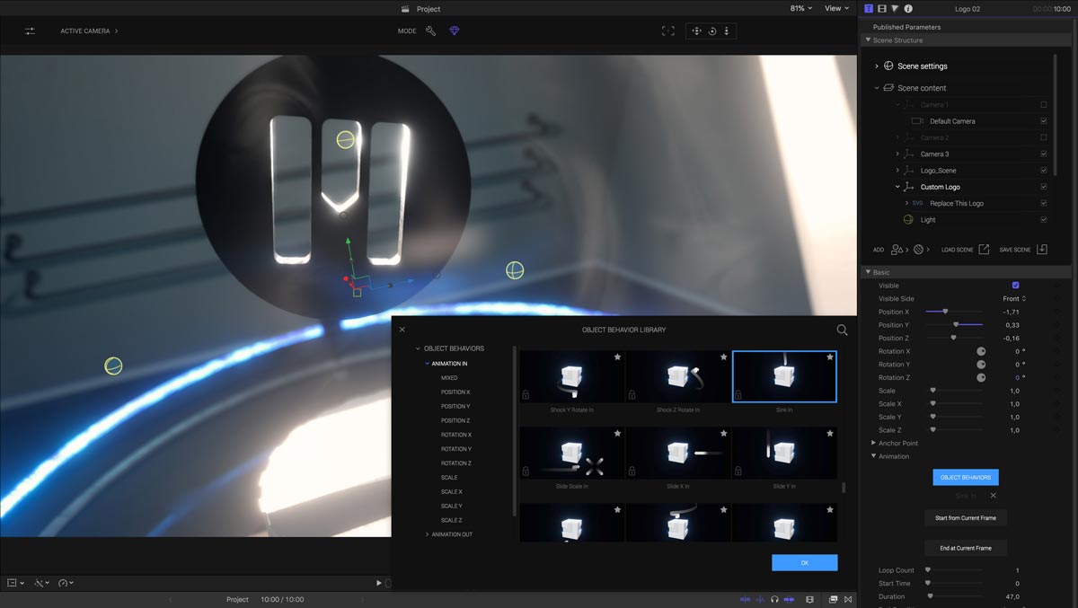1078x608 pixels.
Task: Favorite the Shock Z Rotate In behavior star
Action: point(723,357)
